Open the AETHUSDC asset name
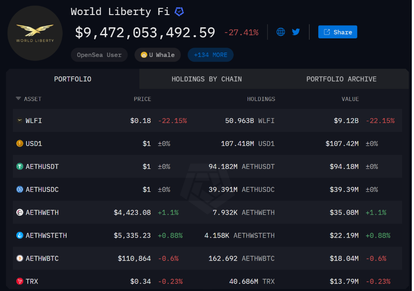The image size is (414, 291). pos(42,190)
